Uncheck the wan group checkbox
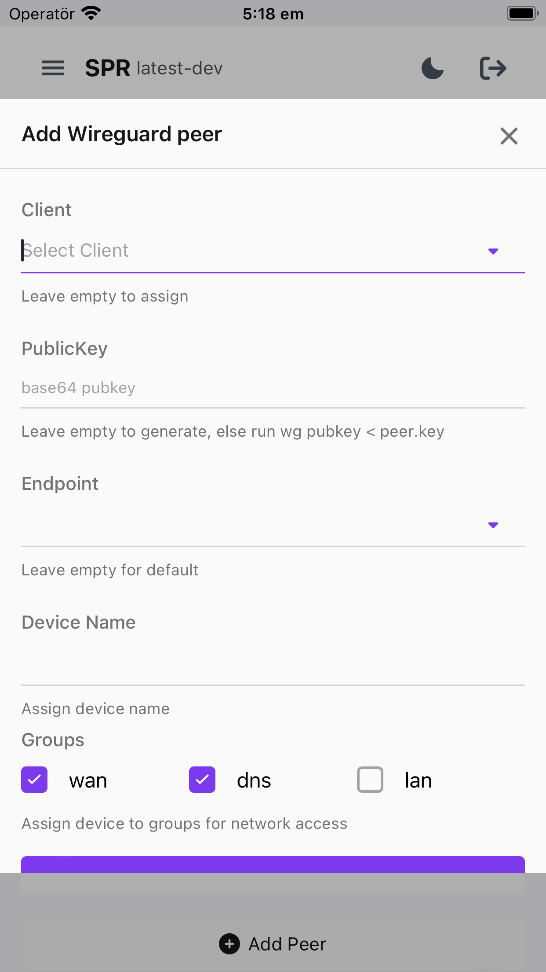This screenshot has height=972, width=546. (x=34, y=780)
